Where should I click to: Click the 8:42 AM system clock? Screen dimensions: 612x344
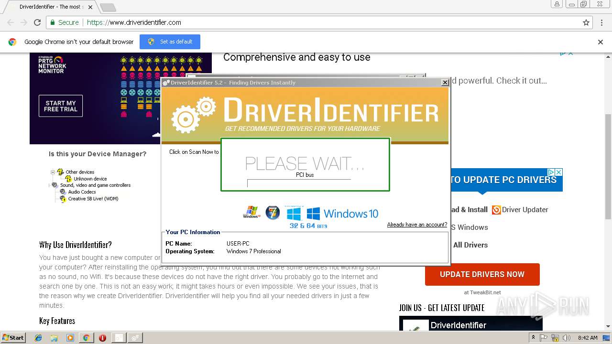tap(588, 338)
